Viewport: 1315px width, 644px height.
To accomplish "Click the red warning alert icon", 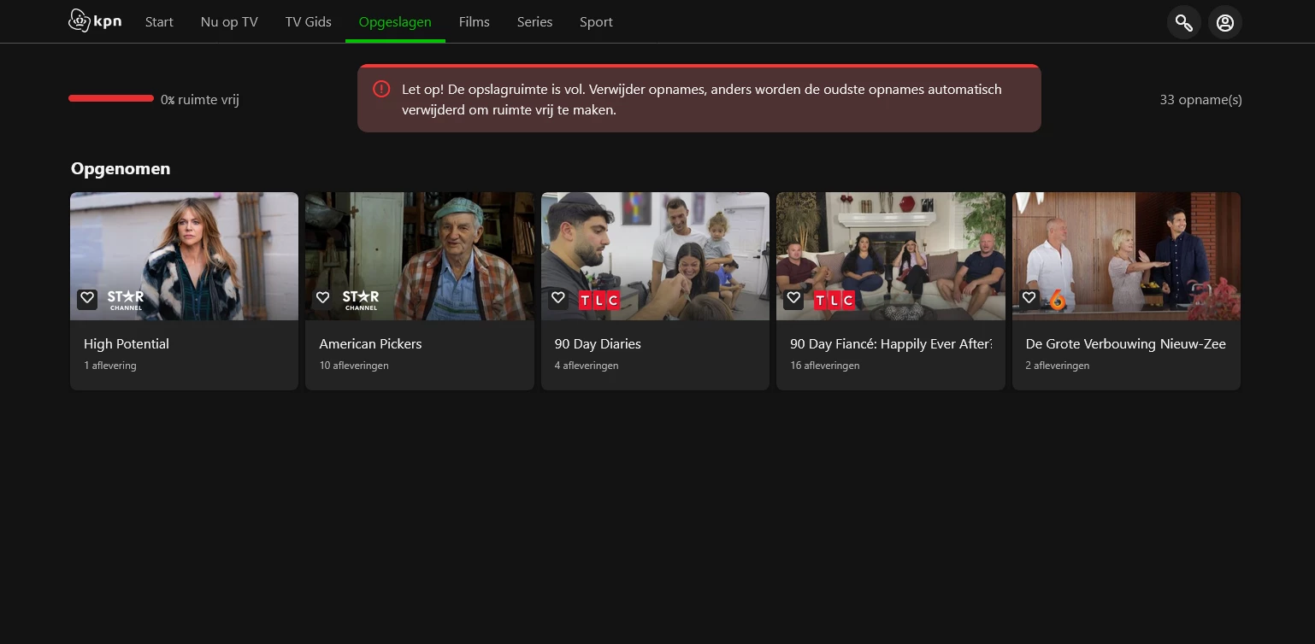I will click(381, 89).
